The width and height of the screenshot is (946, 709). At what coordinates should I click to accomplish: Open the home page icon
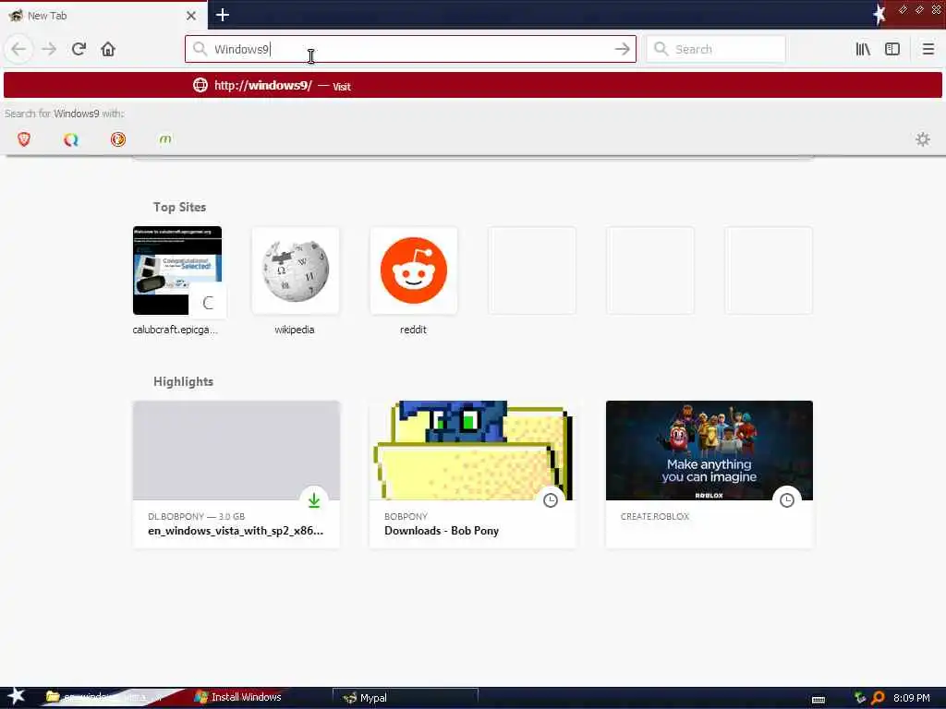(x=108, y=49)
